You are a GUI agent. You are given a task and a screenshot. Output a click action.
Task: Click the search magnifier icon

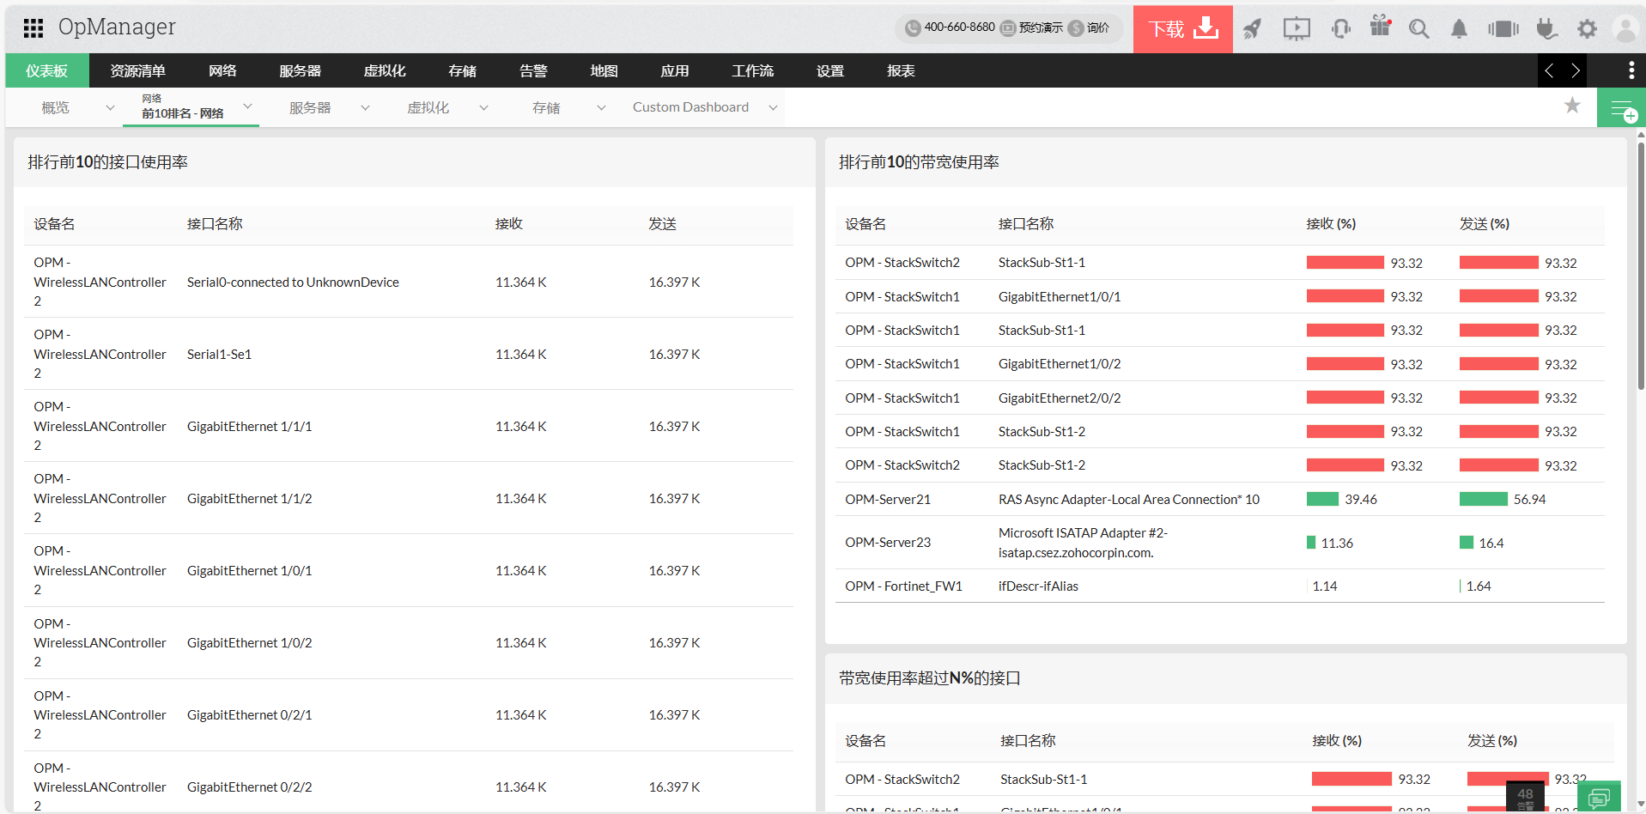1418,28
